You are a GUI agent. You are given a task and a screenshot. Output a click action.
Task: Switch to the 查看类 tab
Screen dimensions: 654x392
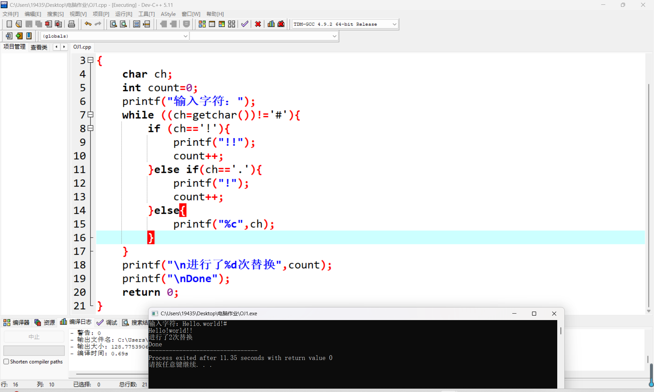(x=39, y=47)
